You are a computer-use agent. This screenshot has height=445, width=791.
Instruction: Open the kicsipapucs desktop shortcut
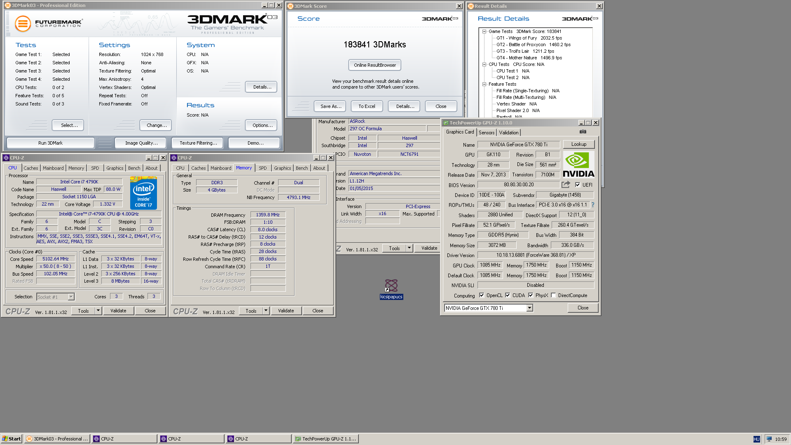(x=391, y=289)
